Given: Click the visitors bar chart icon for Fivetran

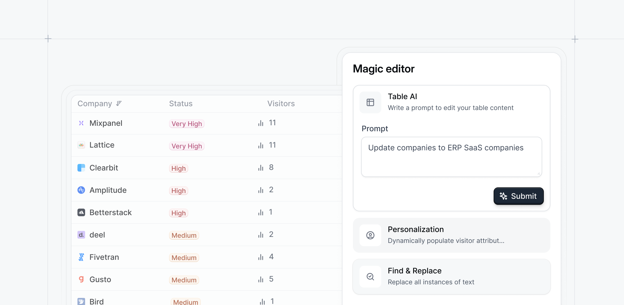Looking at the screenshot, I should coord(261,257).
